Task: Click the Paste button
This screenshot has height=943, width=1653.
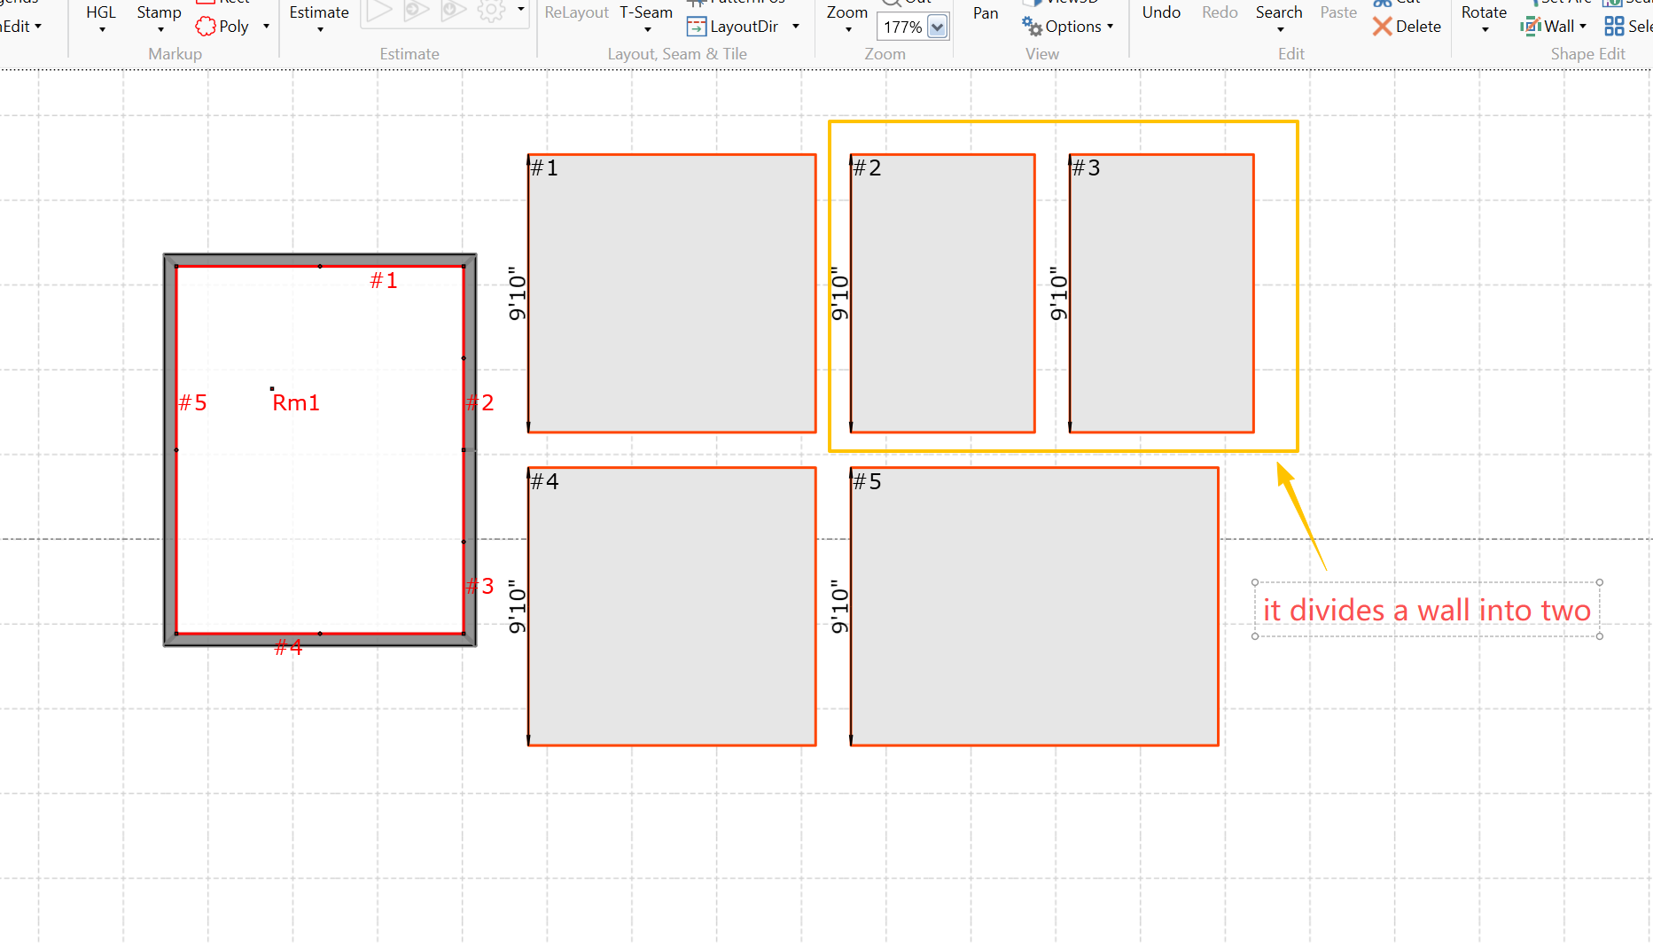Action: 1338,12
